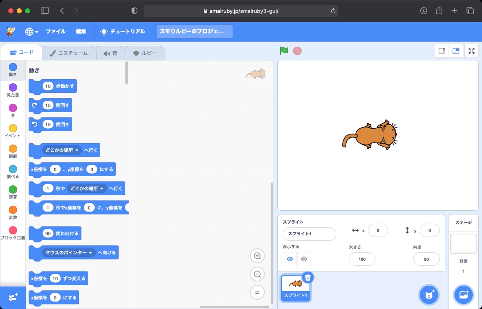The image size is (482, 309).
Task: Show the sprite with eye icon
Action: pos(290,259)
